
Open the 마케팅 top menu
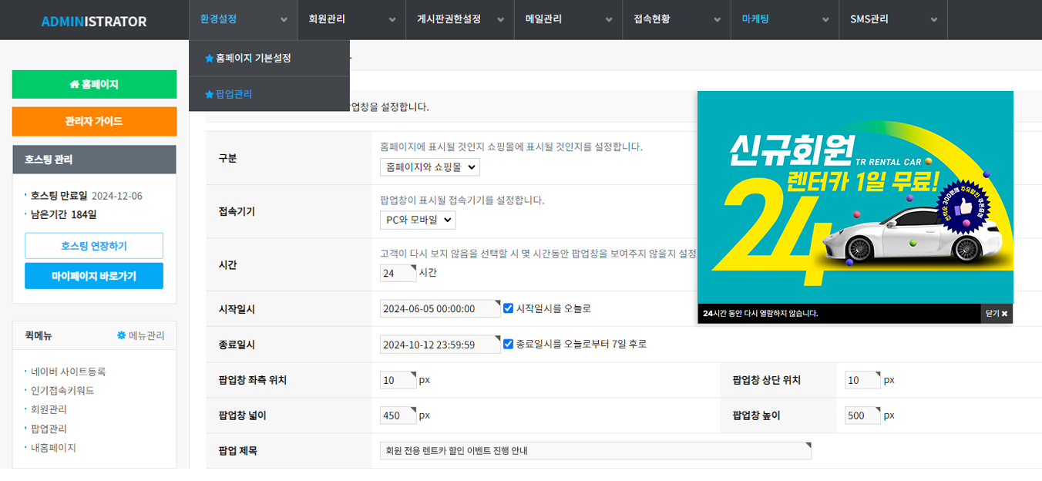pyautogui.click(x=785, y=19)
